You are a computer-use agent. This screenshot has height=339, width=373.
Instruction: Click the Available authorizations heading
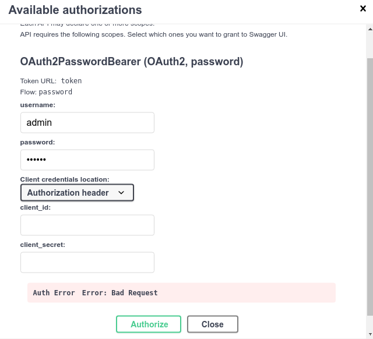[x=75, y=10]
